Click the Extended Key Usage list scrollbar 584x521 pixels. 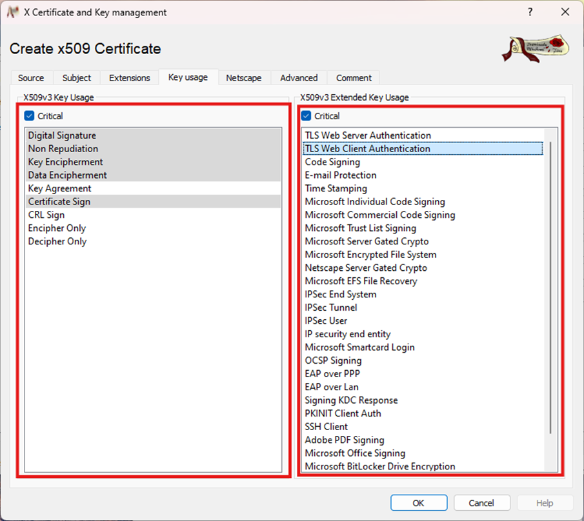550,290
